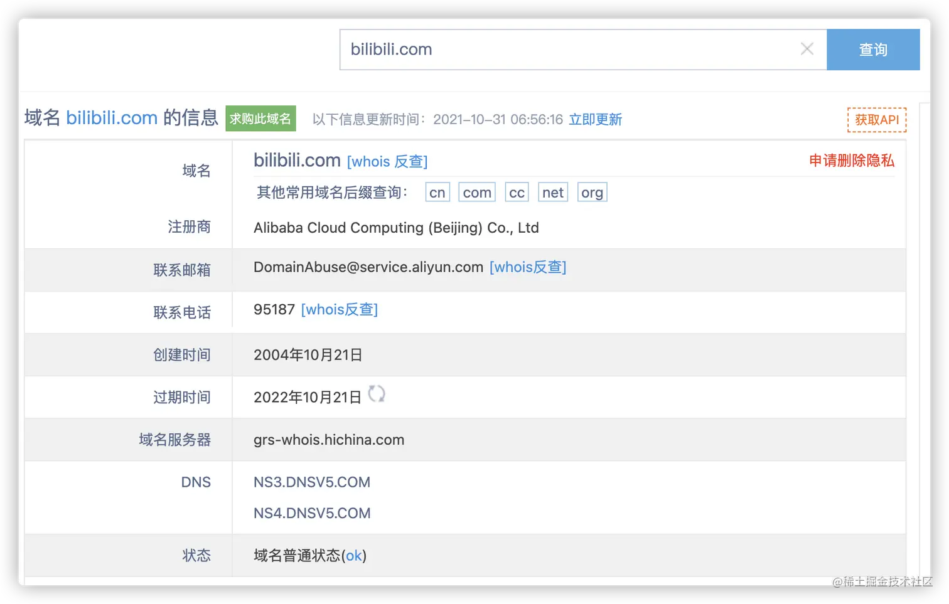The height and width of the screenshot is (604, 949).
Task: Click the 创建时间 row label
Action: pos(182,355)
